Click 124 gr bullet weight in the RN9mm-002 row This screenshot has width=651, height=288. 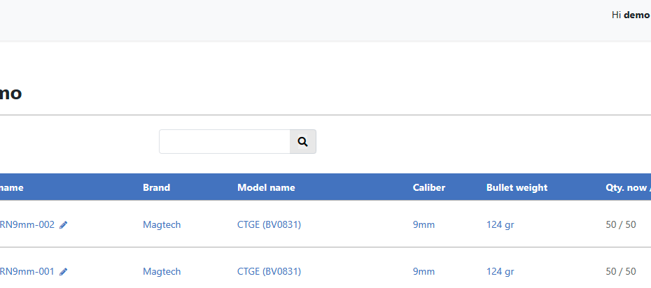(x=500, y=224)
